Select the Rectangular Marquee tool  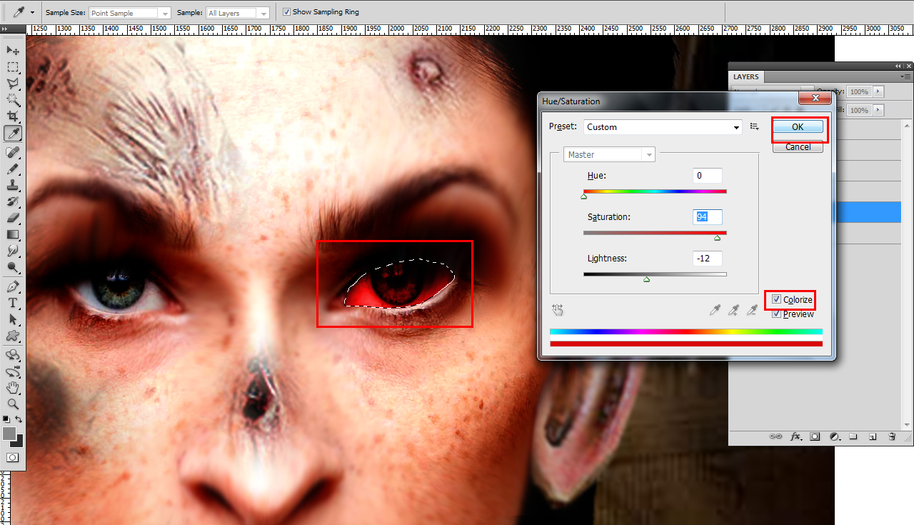pos(13,67)
